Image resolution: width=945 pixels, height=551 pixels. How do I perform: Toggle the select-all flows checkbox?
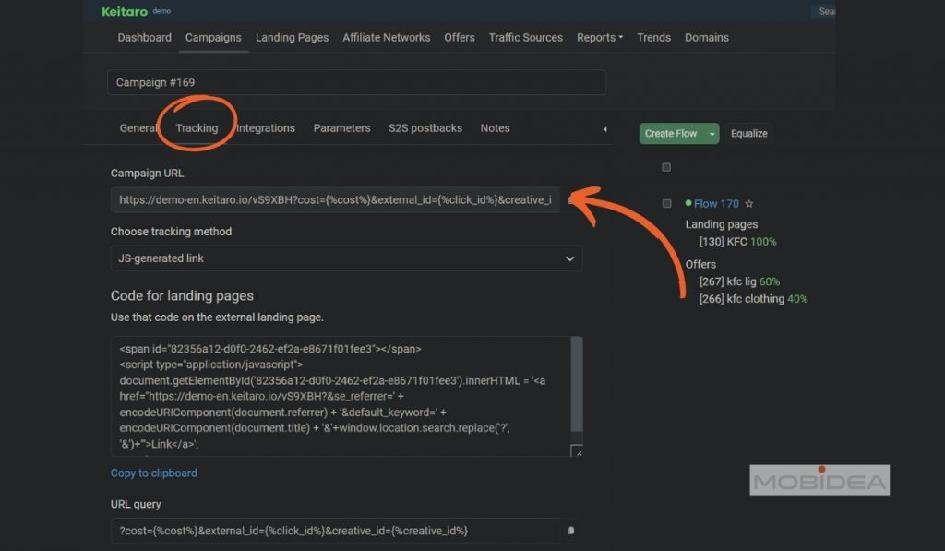pos(666,167)
